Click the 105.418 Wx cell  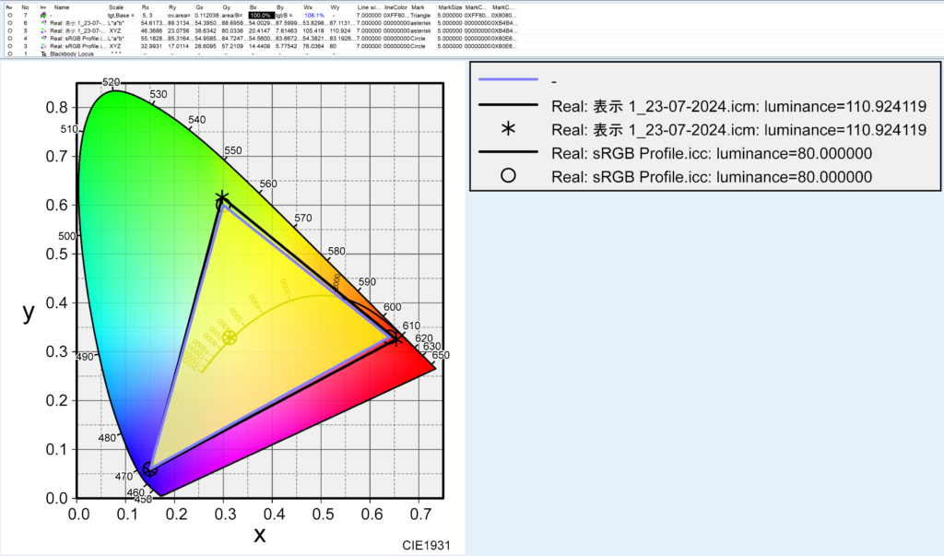pos(313,30)
